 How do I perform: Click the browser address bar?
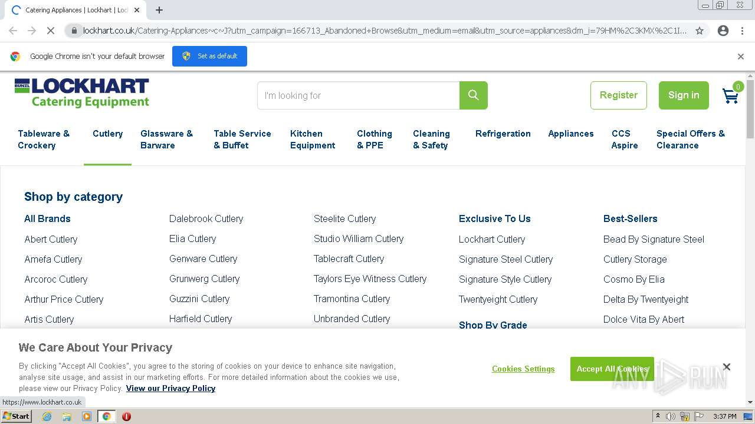pyautogui.click(x=385, y=31)
